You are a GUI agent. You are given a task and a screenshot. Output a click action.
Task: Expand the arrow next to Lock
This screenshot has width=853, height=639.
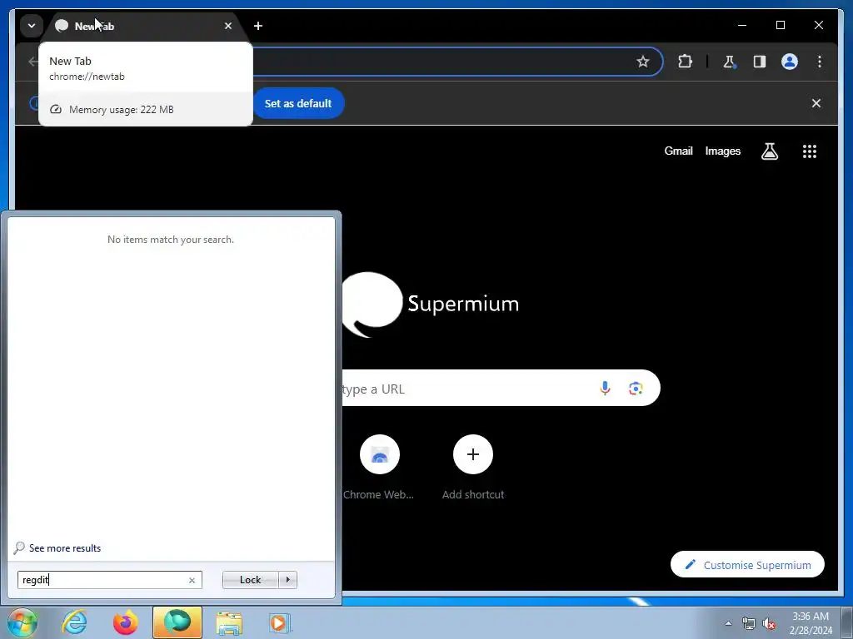click(287, 580)
